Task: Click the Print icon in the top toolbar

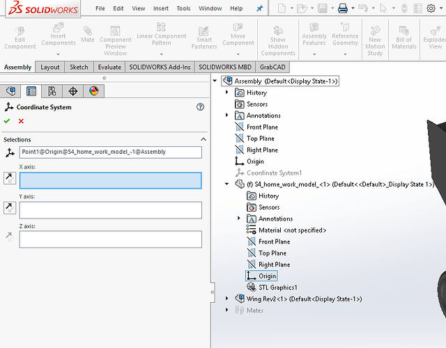Action: click(343, 8)
